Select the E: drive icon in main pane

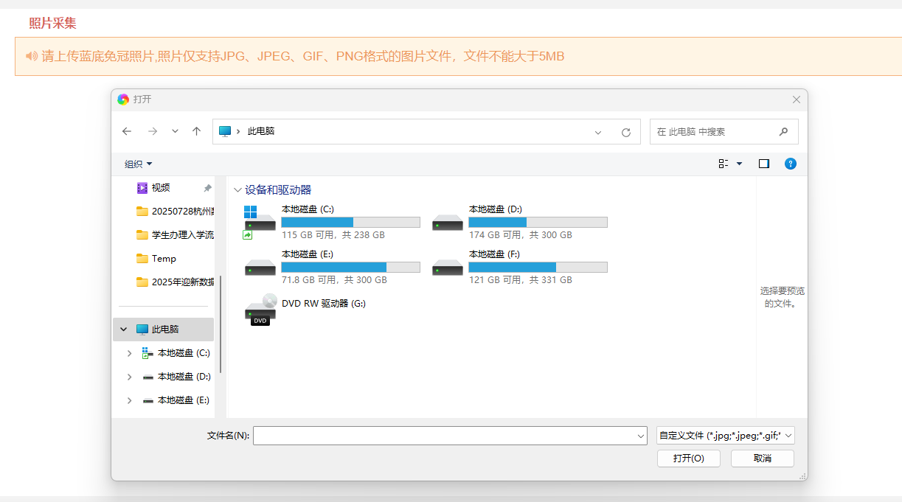260,267
